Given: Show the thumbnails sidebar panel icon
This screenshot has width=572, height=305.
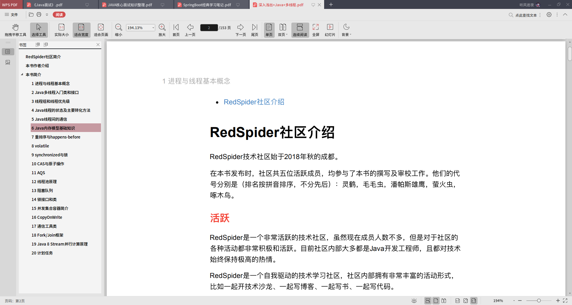Looking at the screenshot, I should 8,62.
